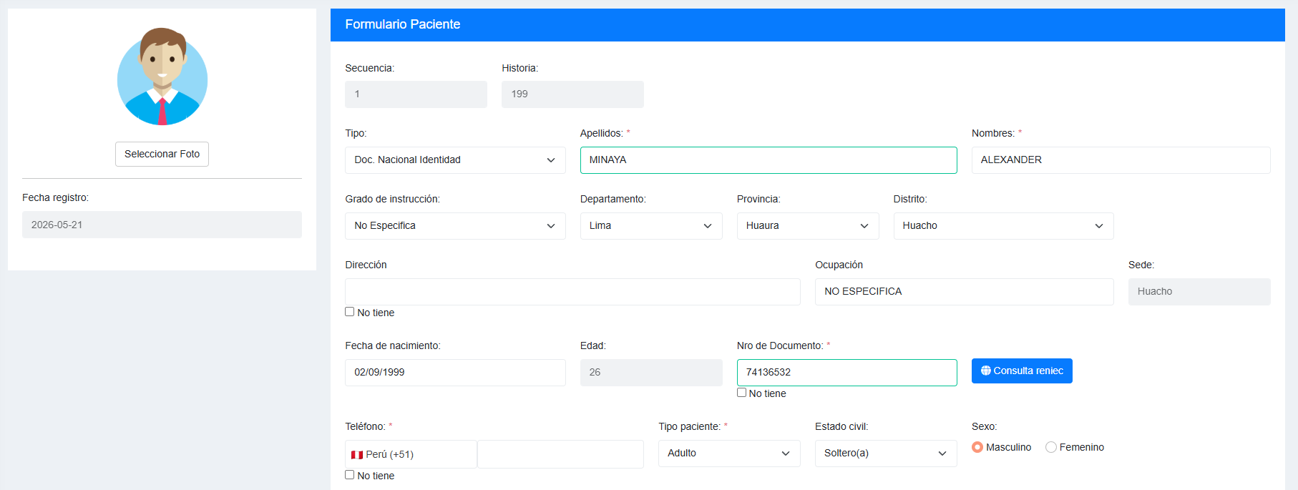Viewport: 1298px width, 490px height.
Task: Click the Apellidos field containing MINAYA
Action: (x=768, y=160)
